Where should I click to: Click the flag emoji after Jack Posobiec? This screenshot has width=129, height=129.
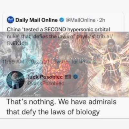point(68,77)
